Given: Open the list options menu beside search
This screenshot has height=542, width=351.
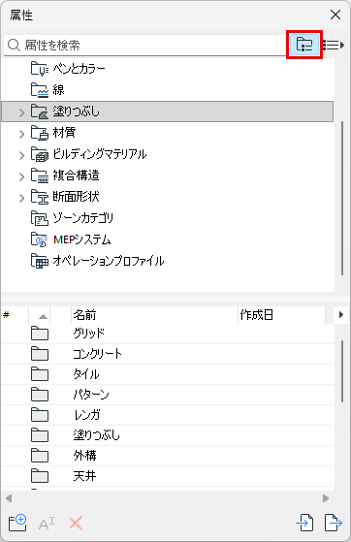Looking at the screenshot, I should click(x=334, y=45).
